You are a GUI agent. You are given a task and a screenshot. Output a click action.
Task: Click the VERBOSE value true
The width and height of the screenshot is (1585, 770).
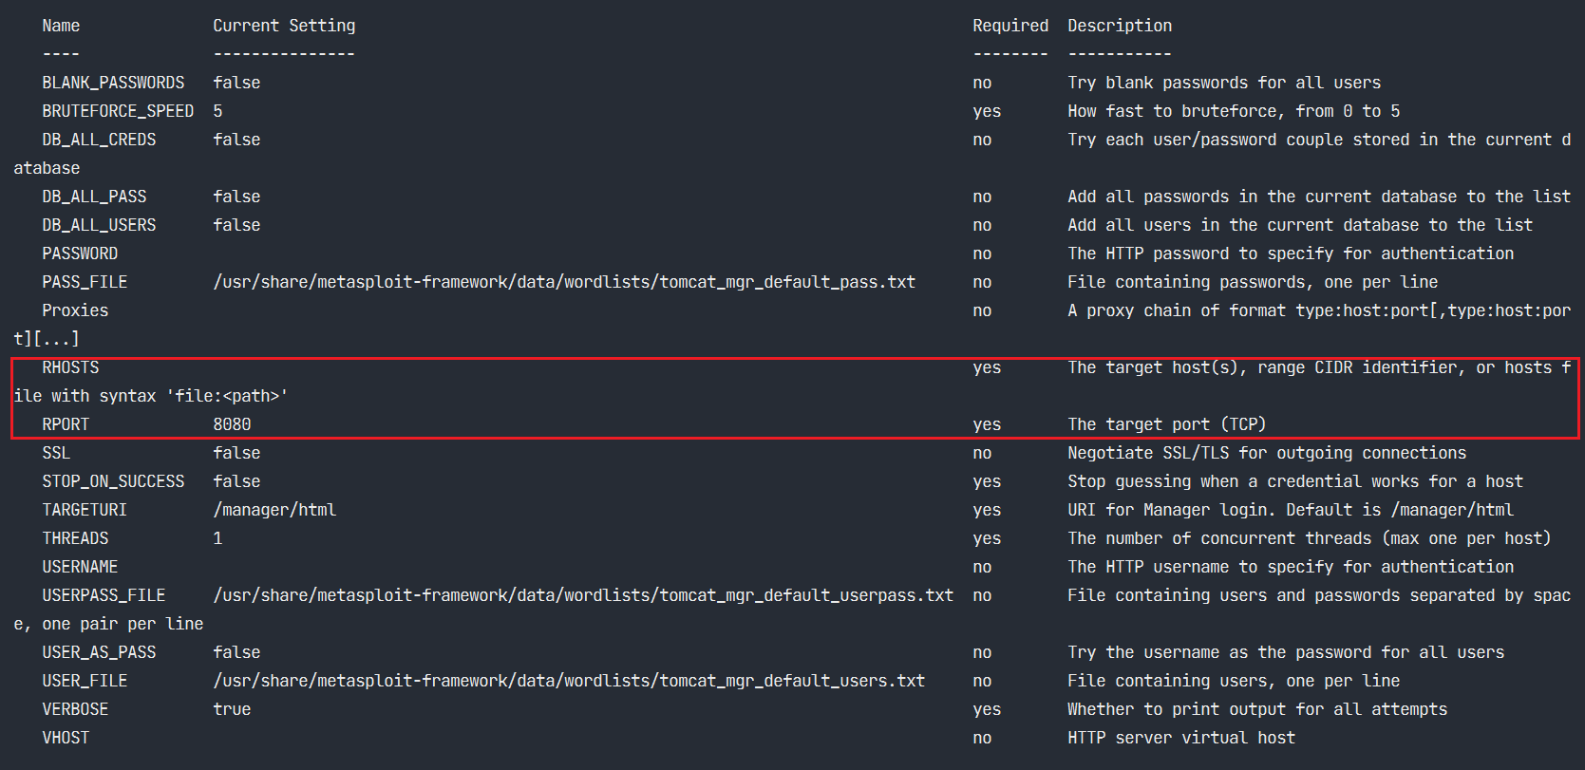click(232, 709)
